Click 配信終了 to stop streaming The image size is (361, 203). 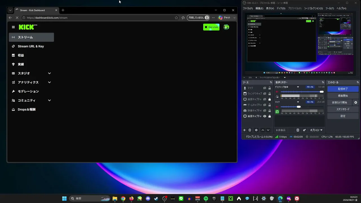[343, 89]
